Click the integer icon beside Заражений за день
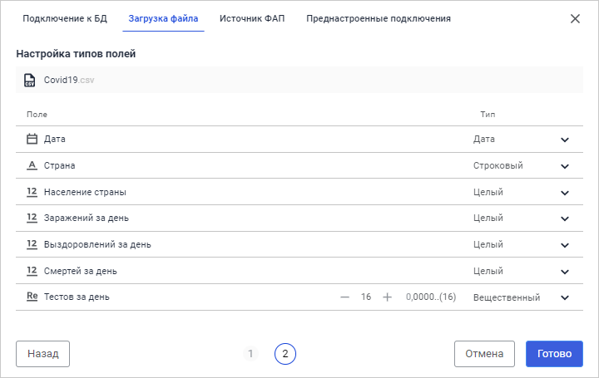The height and width of the screenshot is (378, 599). (32, 218)
